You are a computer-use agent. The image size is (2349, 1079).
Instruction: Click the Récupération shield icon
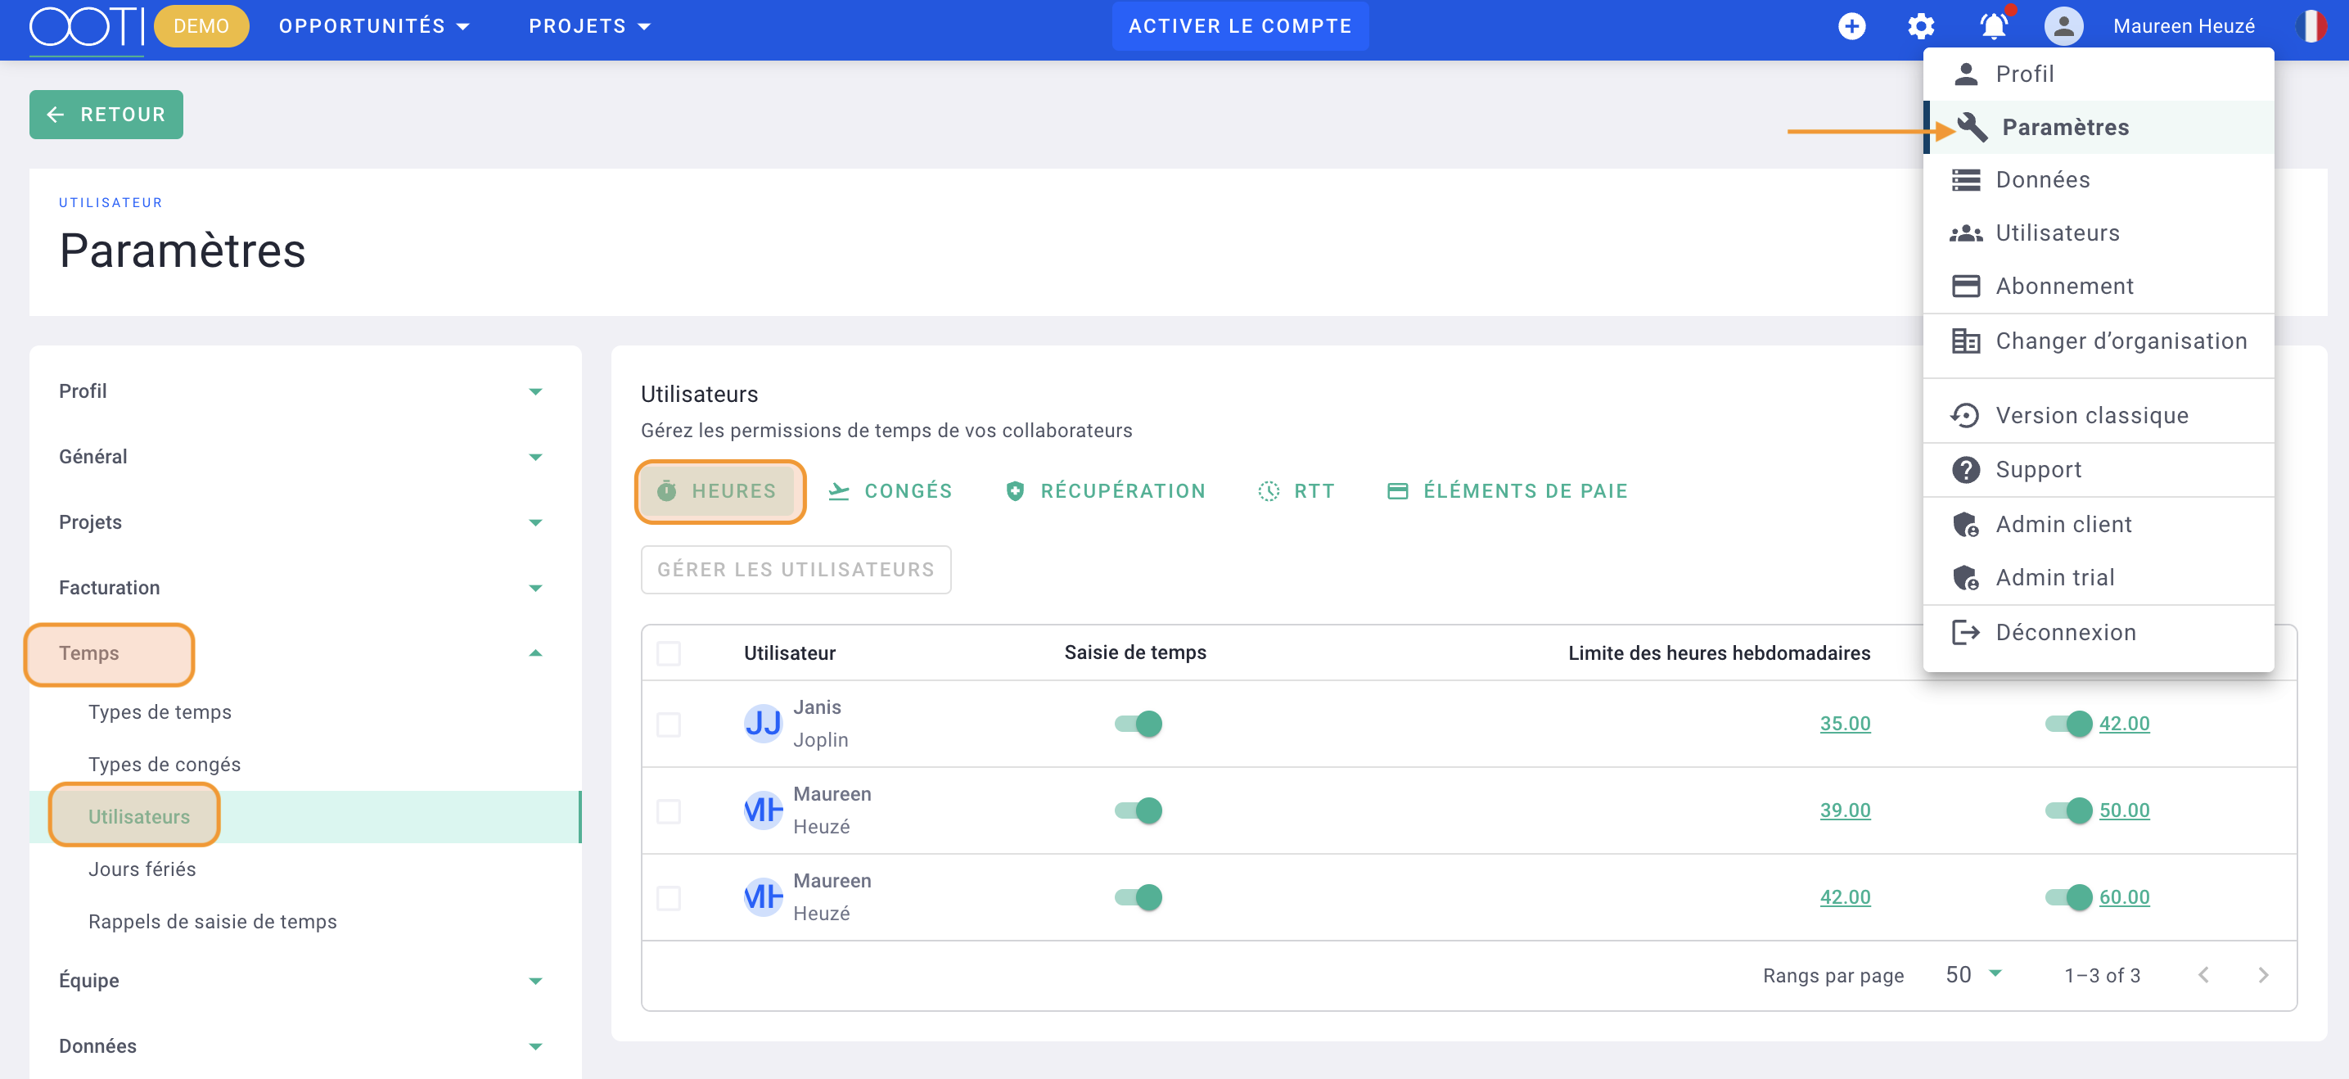pos(1015,490)
